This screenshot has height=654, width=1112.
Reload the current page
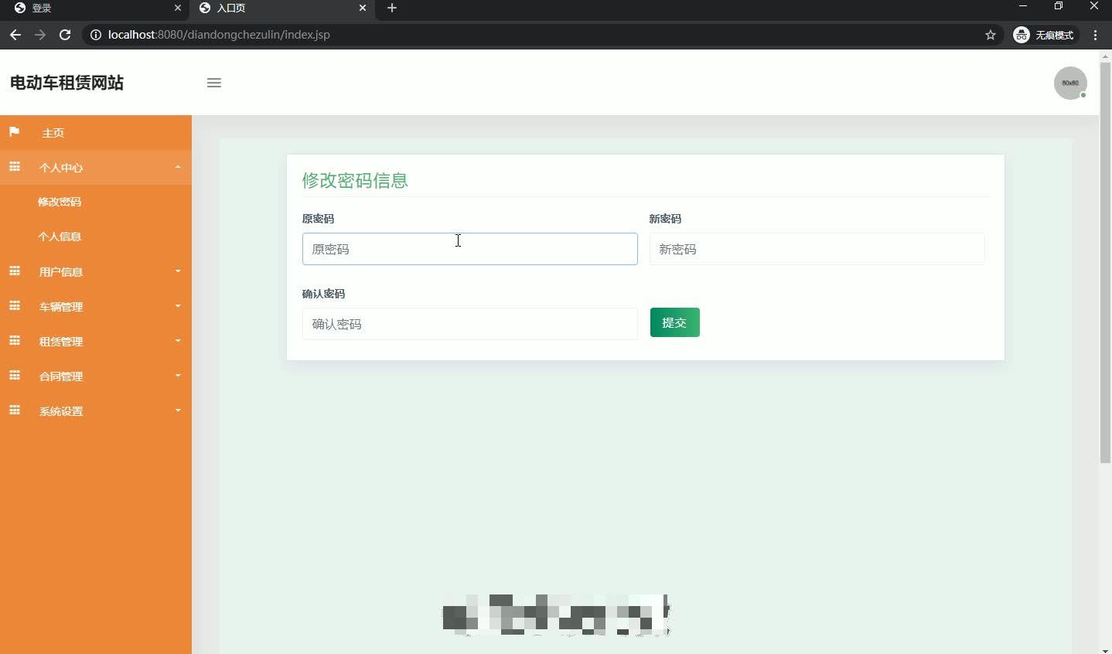[x=66, y=35]
